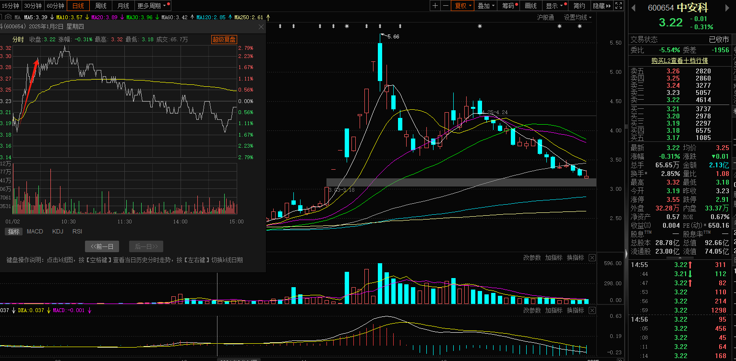Expand the 设置均线 moving average settings
The width and height of the screenshot is (736, 361).
578,17
